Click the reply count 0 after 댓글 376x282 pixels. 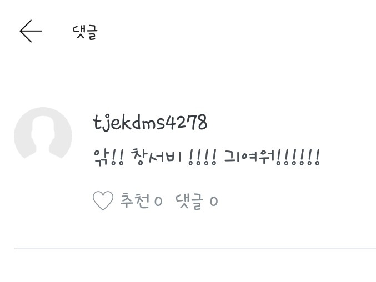coord(214,202)
